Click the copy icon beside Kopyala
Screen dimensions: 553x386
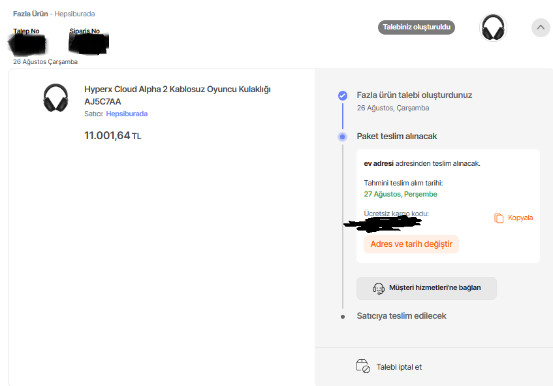(499, 218)
